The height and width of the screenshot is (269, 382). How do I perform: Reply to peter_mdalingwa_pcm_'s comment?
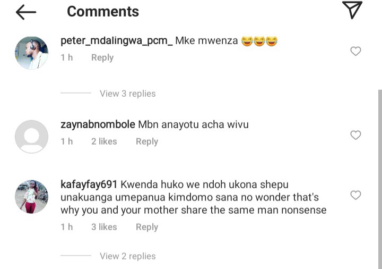[x=102, y=57]
